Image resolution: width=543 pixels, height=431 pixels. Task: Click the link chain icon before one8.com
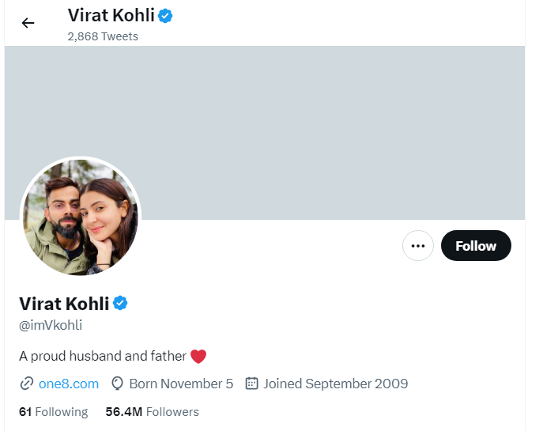[x=26, y=384]
